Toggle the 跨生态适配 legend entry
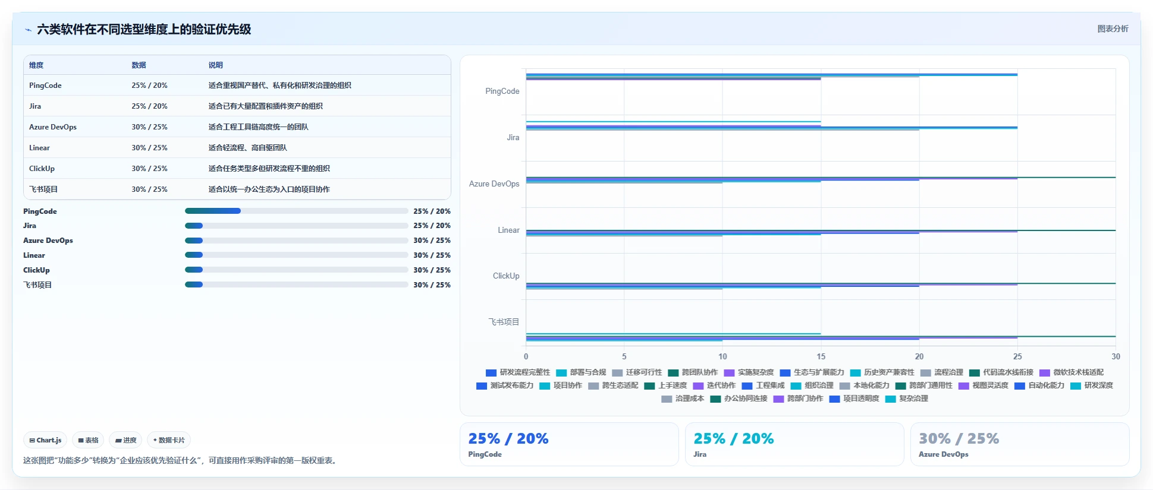The height and width of the screenshot is (490, 1153). click(613, 385)
